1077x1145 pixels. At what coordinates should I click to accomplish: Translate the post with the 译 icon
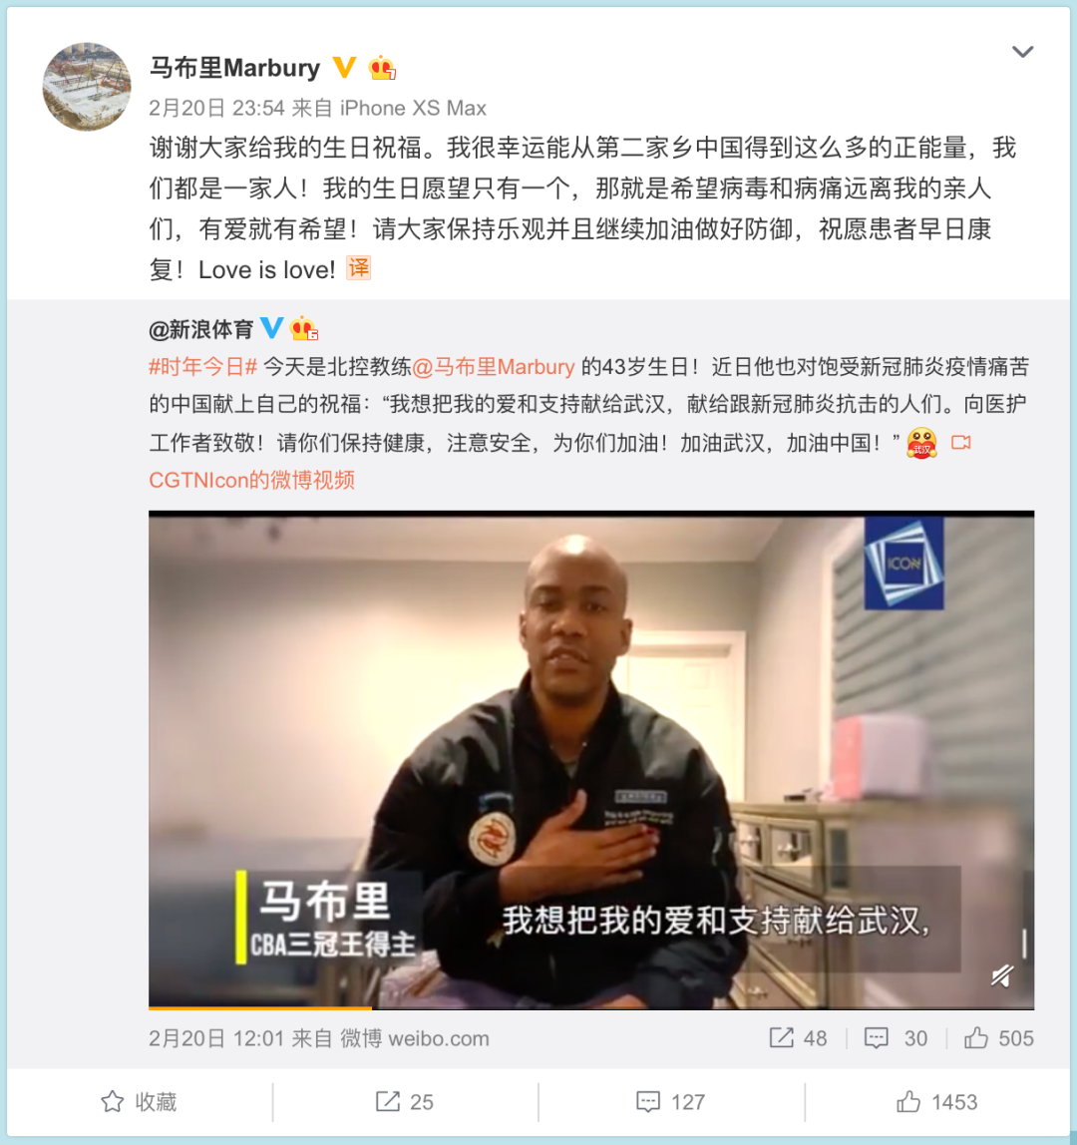point(359,268)
